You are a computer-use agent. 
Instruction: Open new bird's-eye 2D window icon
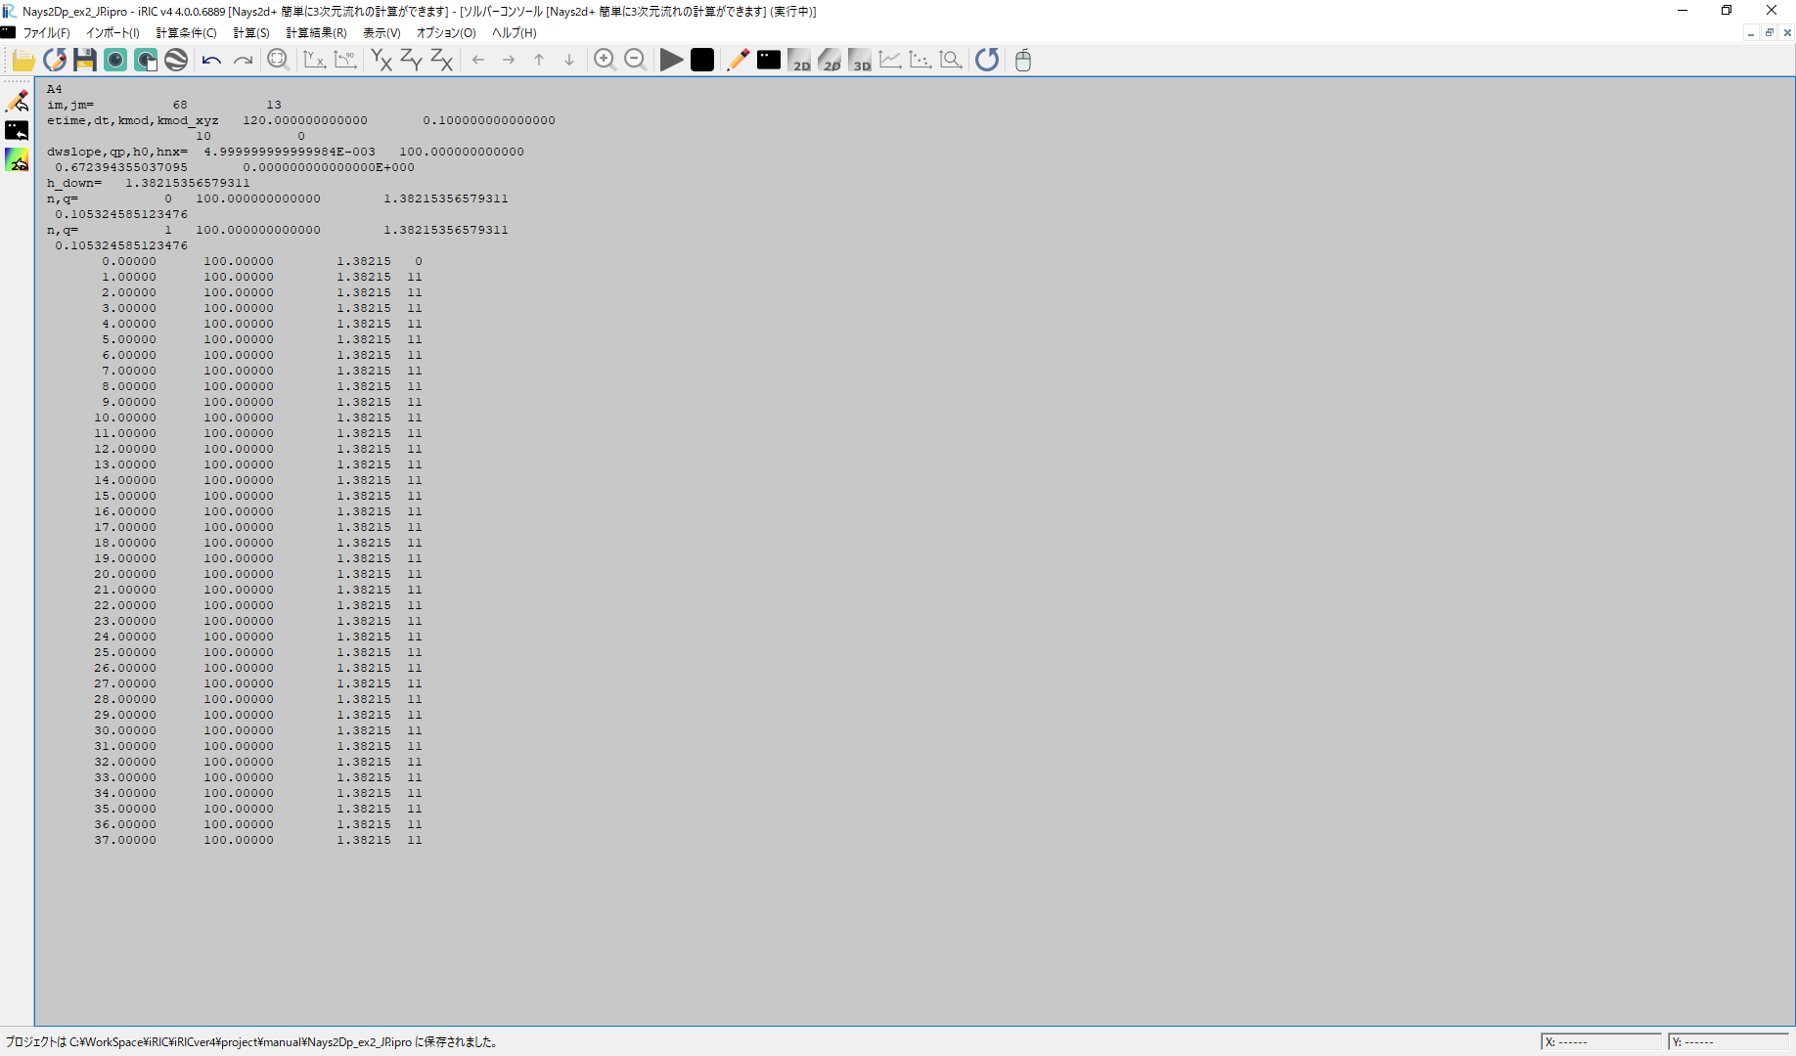830,61
